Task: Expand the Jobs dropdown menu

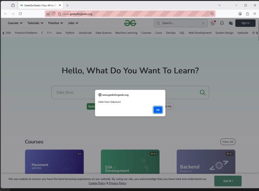Action: pos(73,23)
